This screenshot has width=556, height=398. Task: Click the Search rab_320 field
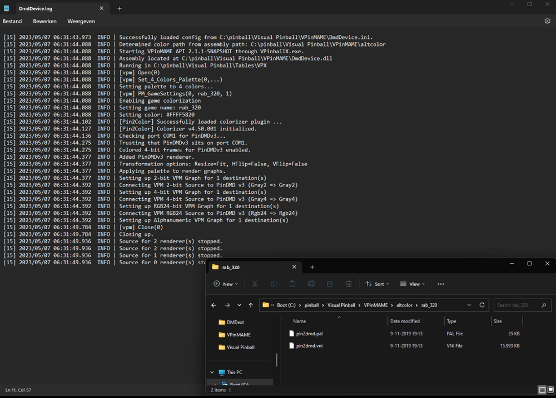pos(522,305)
